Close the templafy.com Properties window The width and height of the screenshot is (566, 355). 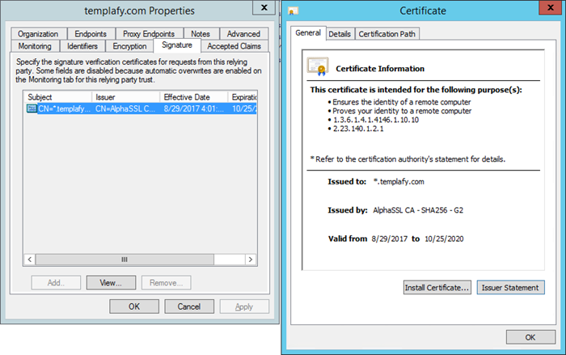pos(264,7)
